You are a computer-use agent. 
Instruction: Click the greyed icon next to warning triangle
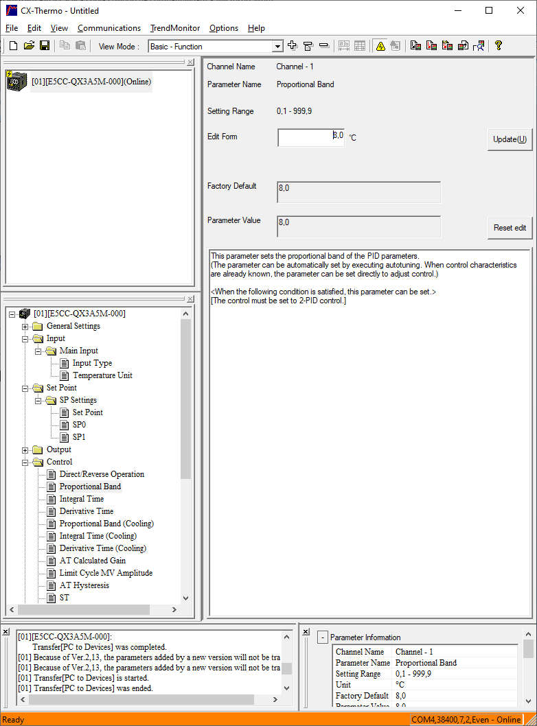[x=396, y=46]
